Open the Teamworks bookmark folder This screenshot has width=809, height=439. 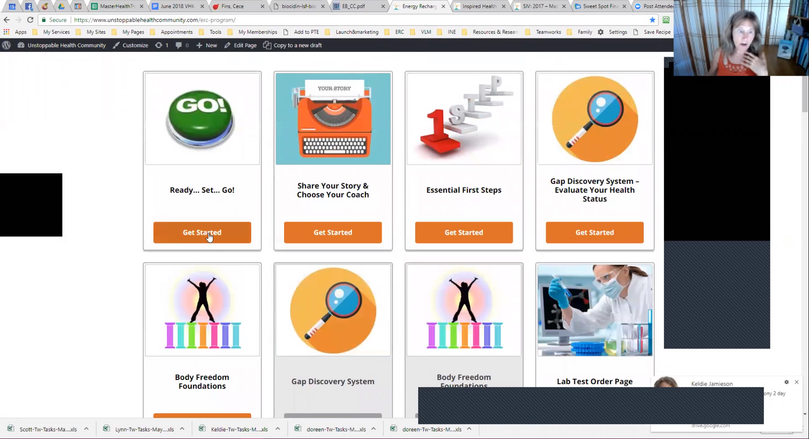click(x=543, y=32)
